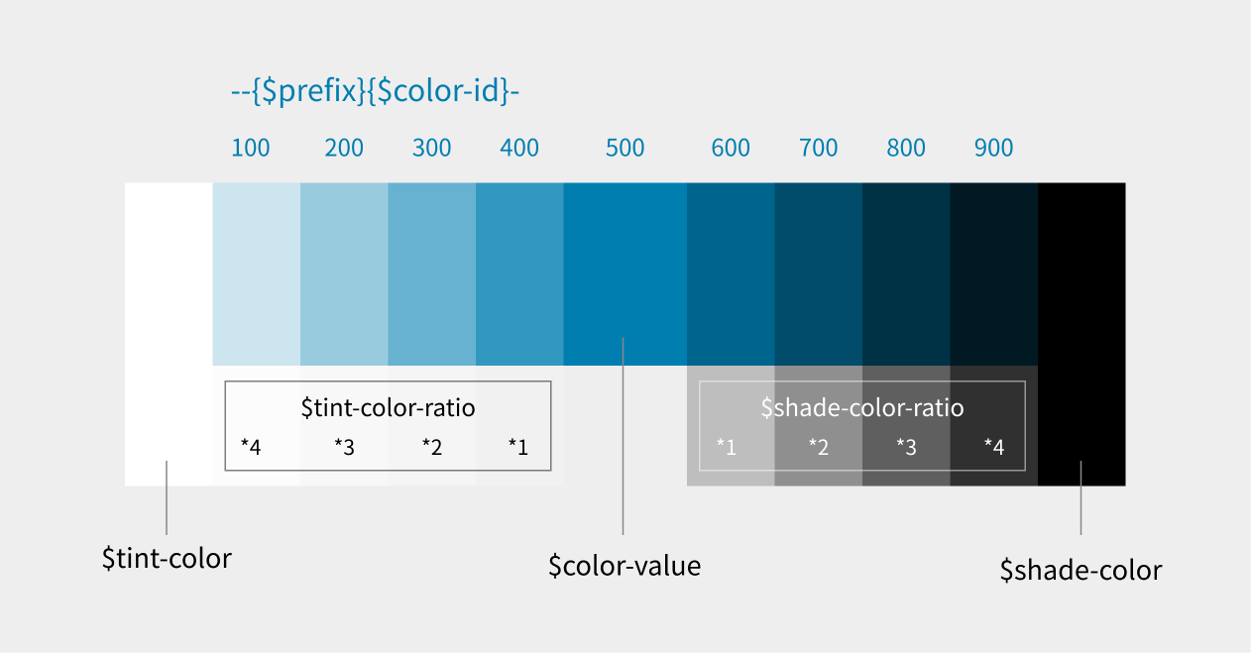Choose the 400 blue swatch
The width and height of the screenshot is (1251, 653).
(519, 273)
